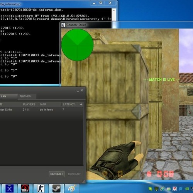
Task: Close the server browser window
Action: tap(82, 90)
